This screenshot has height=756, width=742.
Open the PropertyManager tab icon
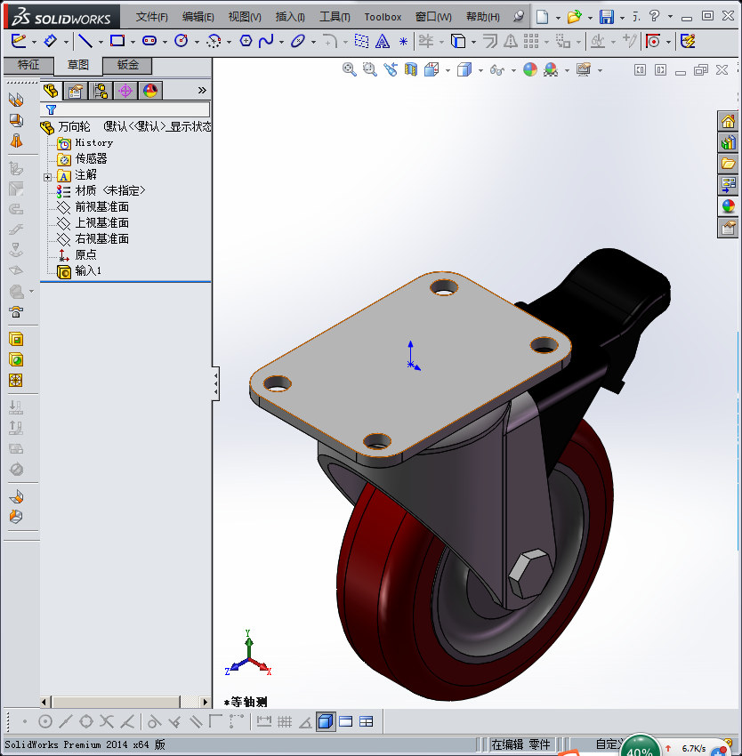pos(76,91)
